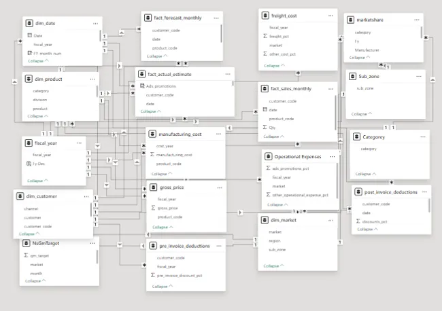Image resolution: width=442 pixels, height=311 pixels.
Task: Collapse the marketshare table
Action: coord(360,58)
